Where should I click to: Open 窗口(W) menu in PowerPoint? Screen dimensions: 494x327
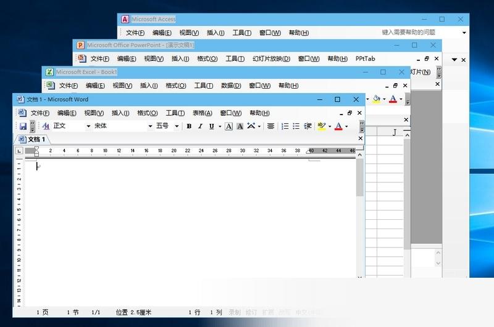[x=309, y=59]
